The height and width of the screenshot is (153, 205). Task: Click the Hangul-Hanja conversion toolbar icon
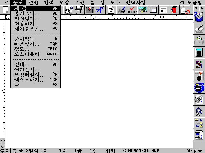69,10
